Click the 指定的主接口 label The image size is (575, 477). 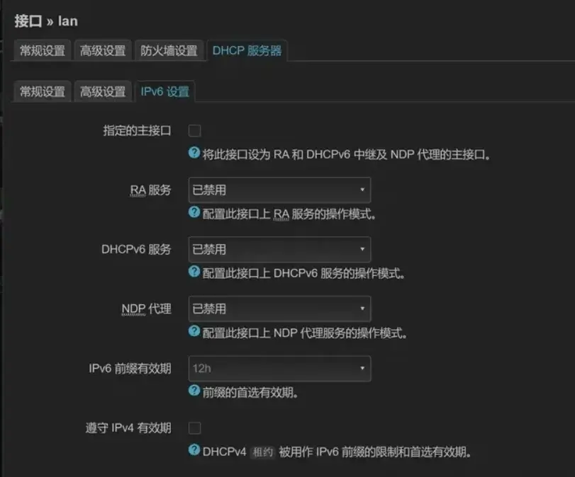(137, 131)
